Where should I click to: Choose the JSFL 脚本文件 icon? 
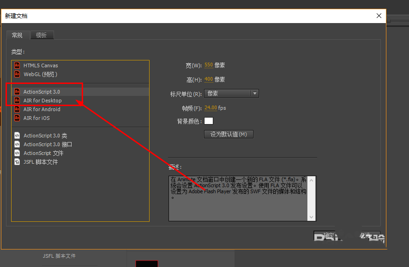[x=17, y=162]
